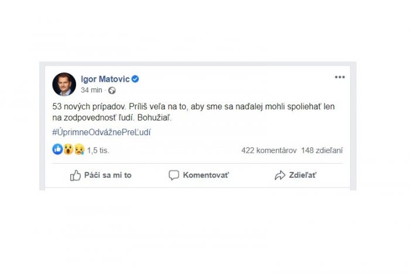Click the thumbs-up icon in the action bar

click(x=76, y=175)
